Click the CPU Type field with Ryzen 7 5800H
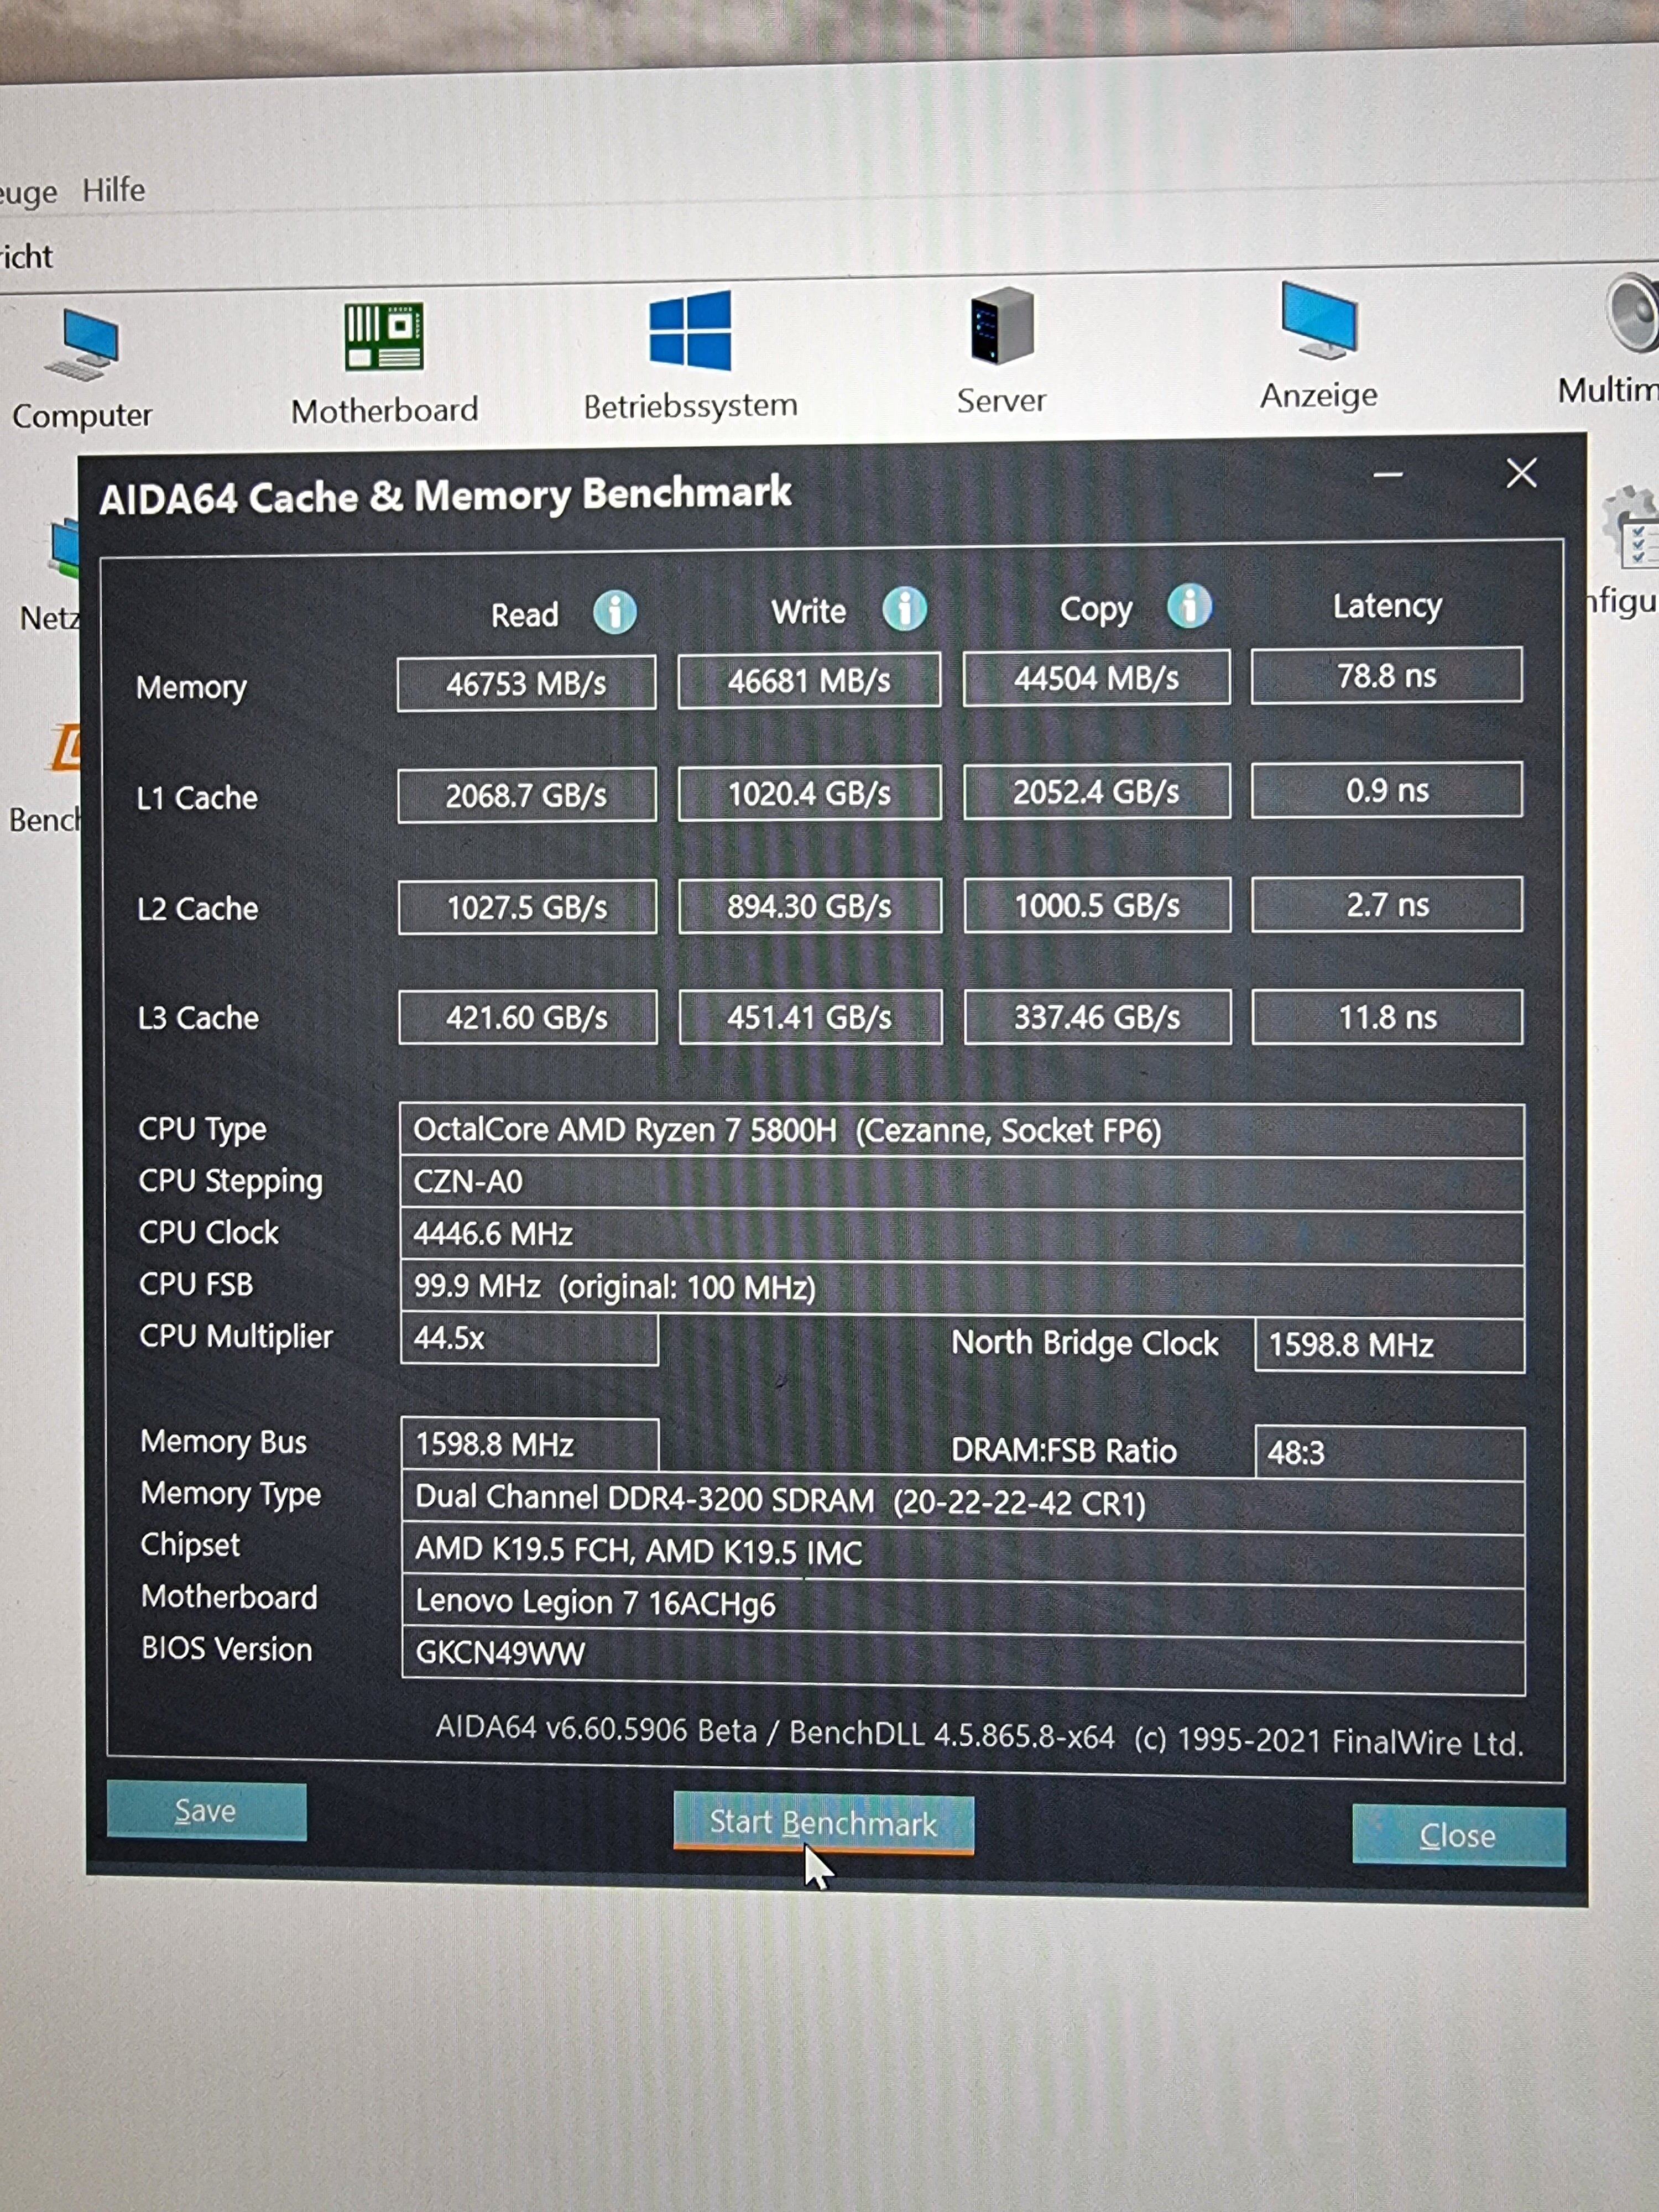 (x=962, y=1131)
